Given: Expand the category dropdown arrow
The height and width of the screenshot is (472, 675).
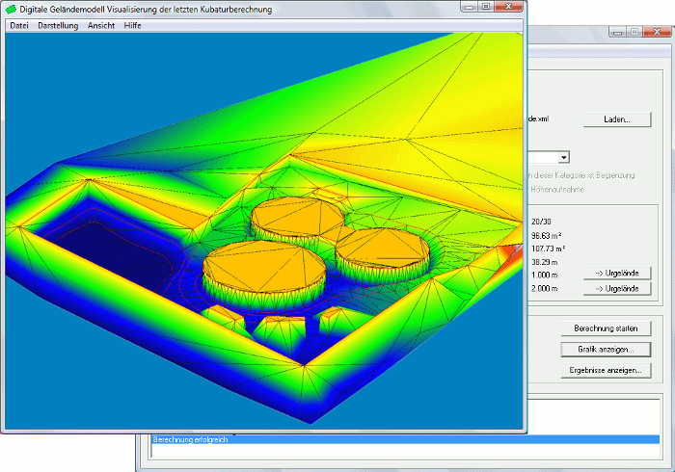Looking at the screenshot, I should tap(564, 157).
